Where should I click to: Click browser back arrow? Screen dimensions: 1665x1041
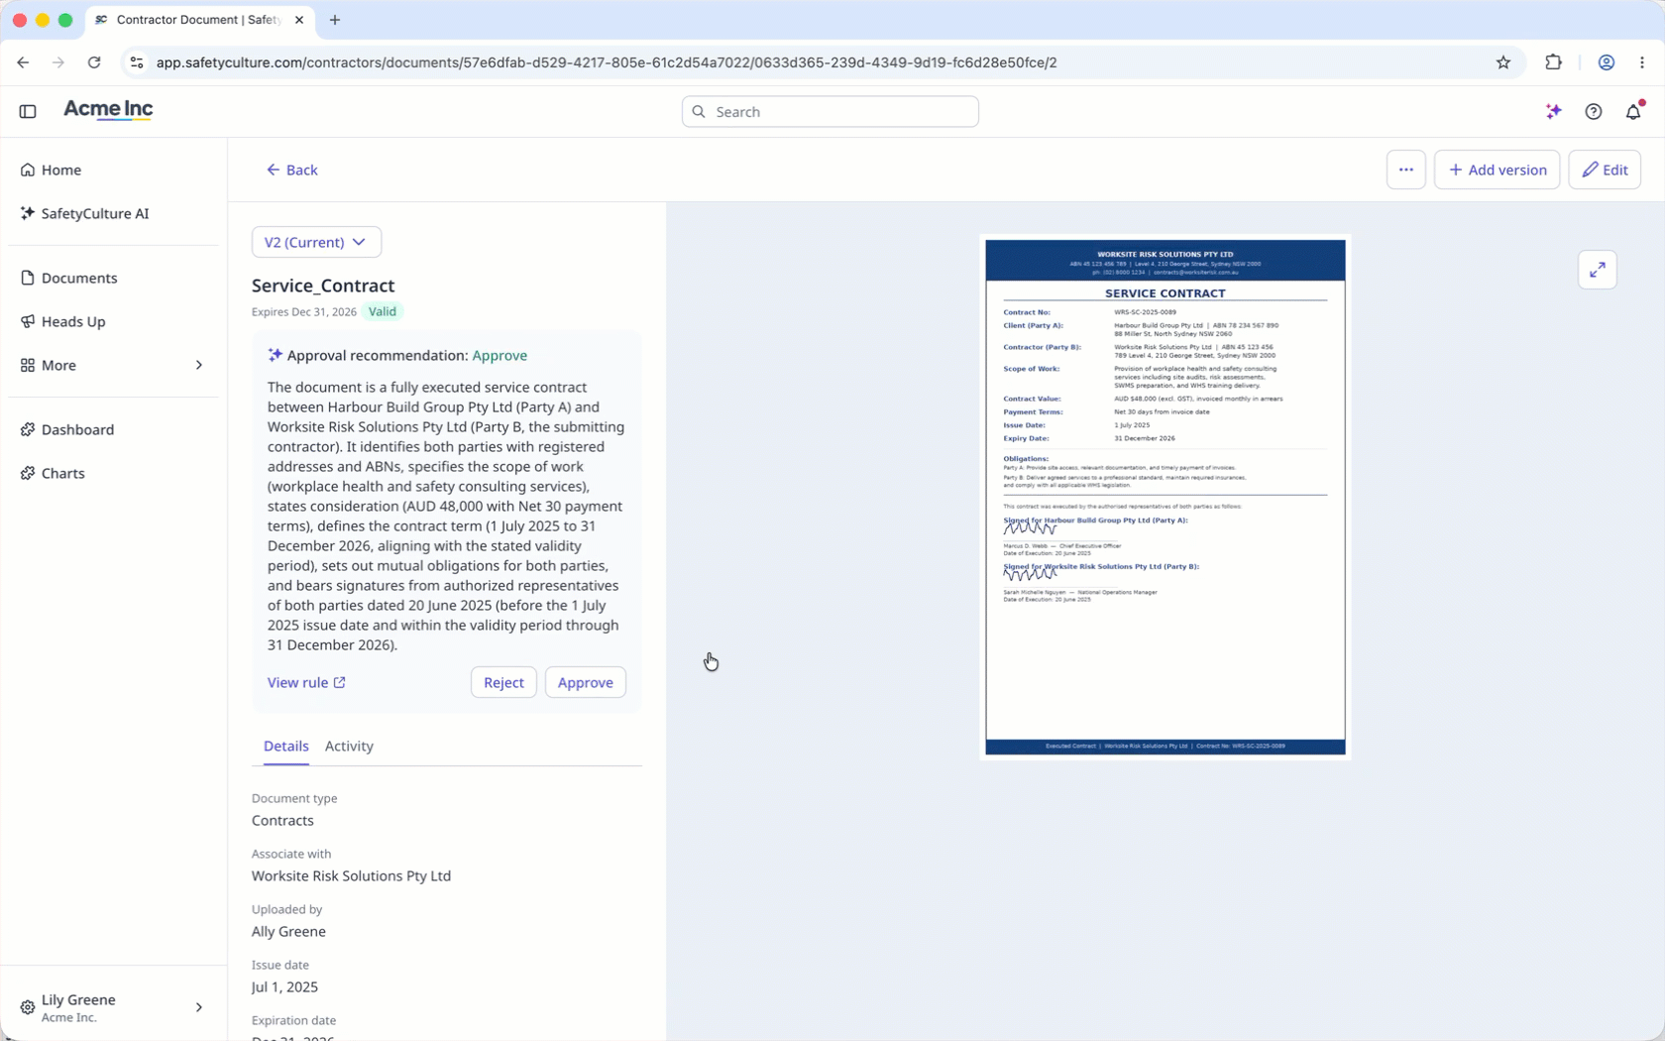click(23, 62)
